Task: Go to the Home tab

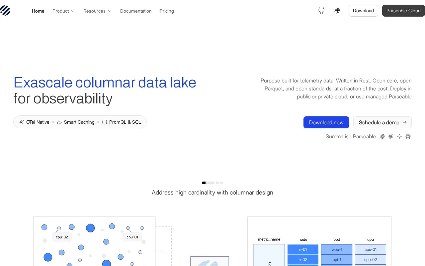Action: tap(38, 11)
